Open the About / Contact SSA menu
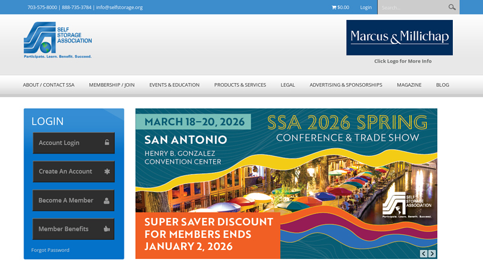 click(49, 85)
